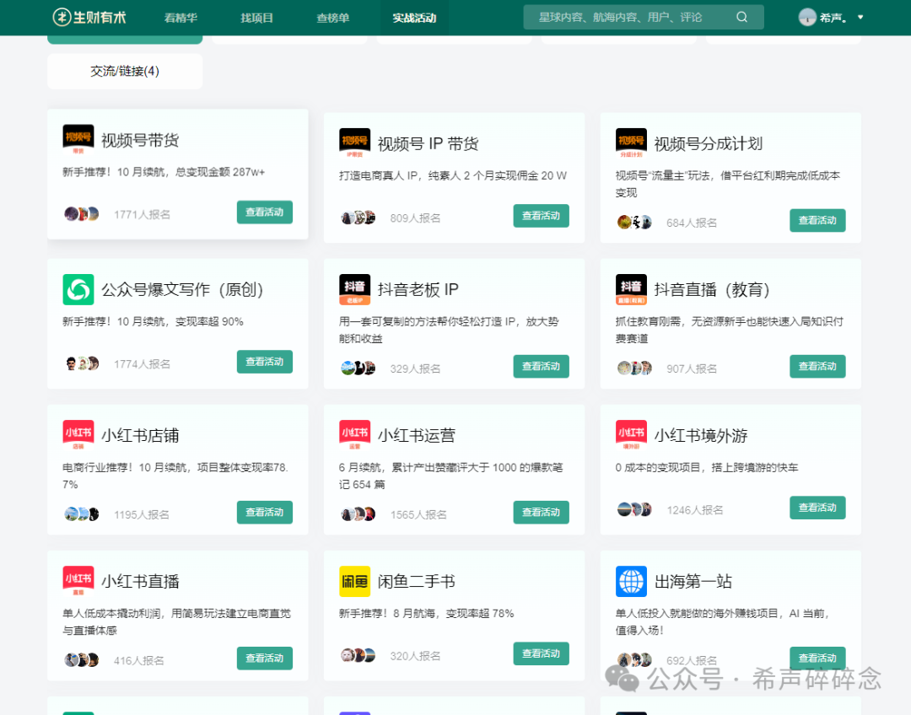This screenshot has height=715, width=911.
Task: Click the 交流/链接(4) filter button
Action: (124, 71)
